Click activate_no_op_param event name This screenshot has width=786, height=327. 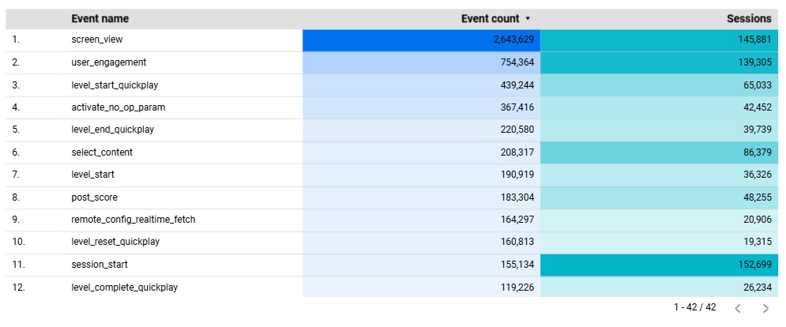[x=118, y=107]
